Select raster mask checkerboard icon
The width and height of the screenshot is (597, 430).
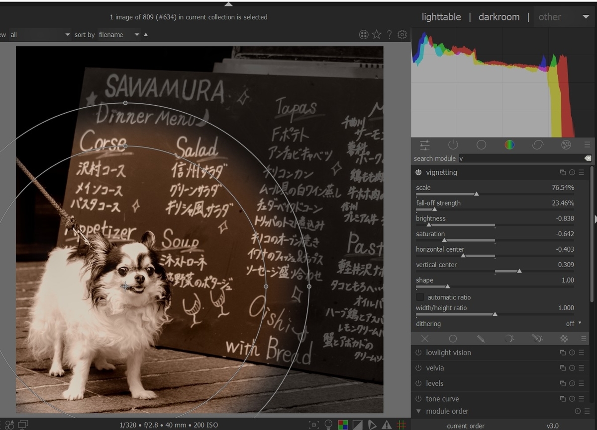pyautogui.click(x=564, y=339)
